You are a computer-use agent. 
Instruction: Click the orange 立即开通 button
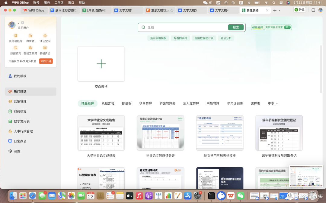[46, 61]
